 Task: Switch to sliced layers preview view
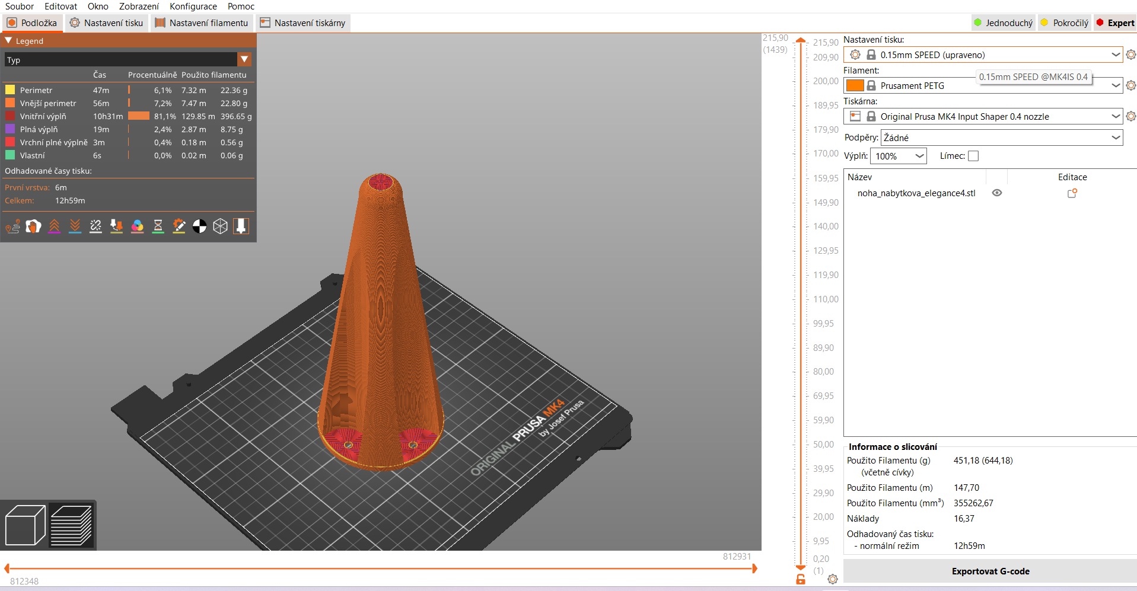(71, 525)
